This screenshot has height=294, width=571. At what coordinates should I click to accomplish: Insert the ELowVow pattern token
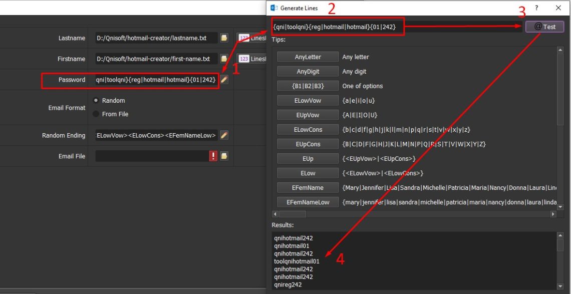point(308,101)
